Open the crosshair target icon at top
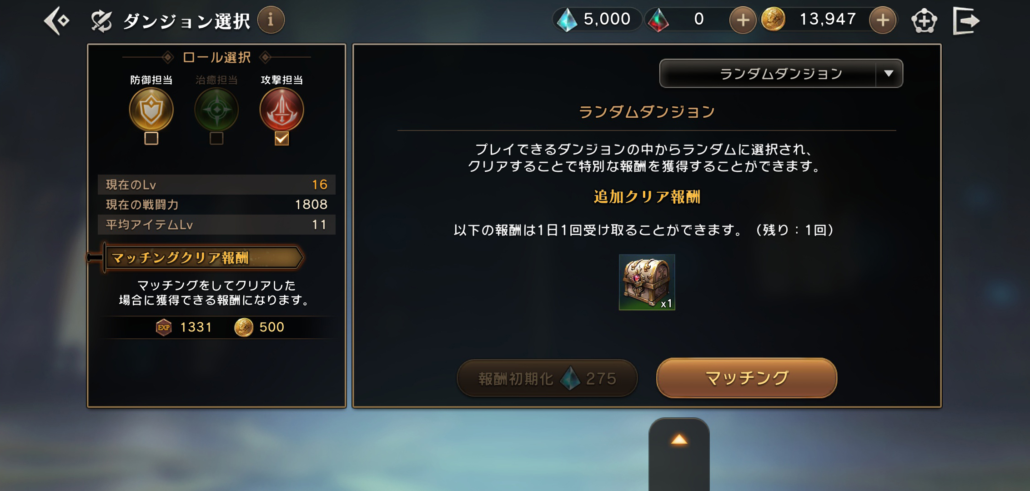This screenshot has width=1030, height=491. [924, 20]
